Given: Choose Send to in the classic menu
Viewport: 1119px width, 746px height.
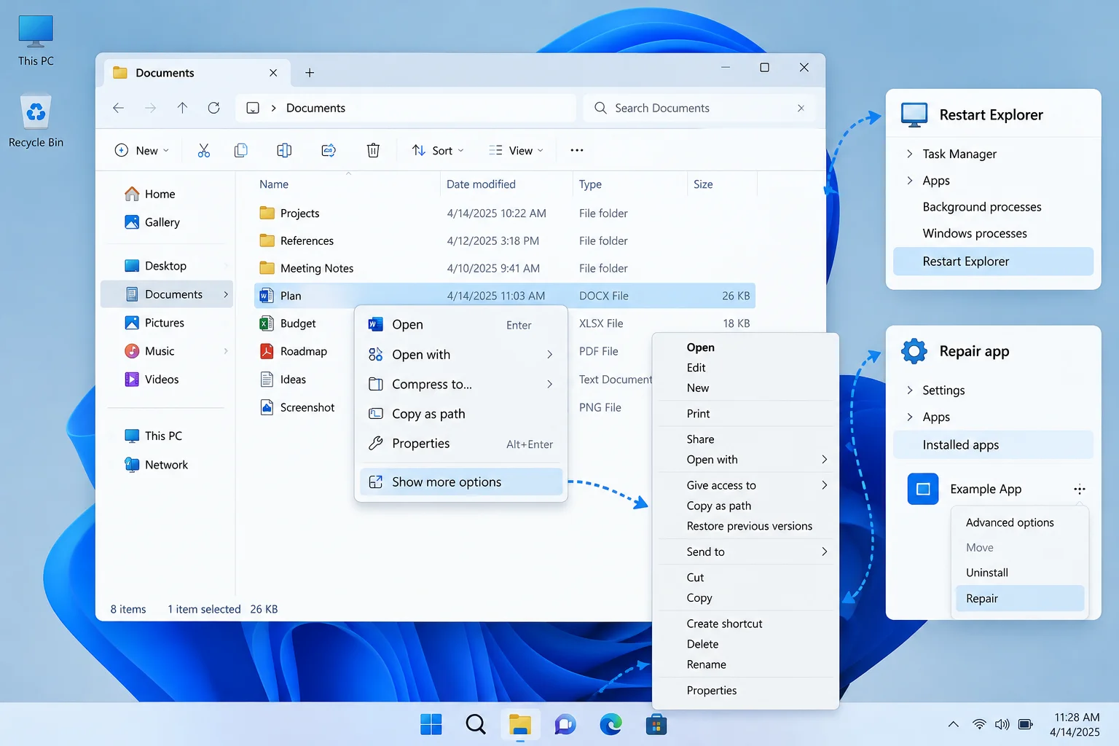Looking at the screenshot, I should pos(746,552).
